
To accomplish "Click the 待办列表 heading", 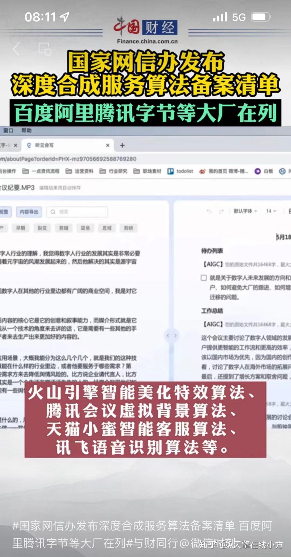I will pyautogui.click(x=212, y=251).
